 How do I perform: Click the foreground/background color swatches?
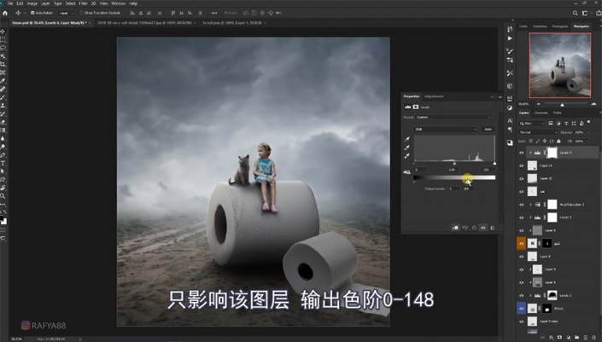[3, 220]
